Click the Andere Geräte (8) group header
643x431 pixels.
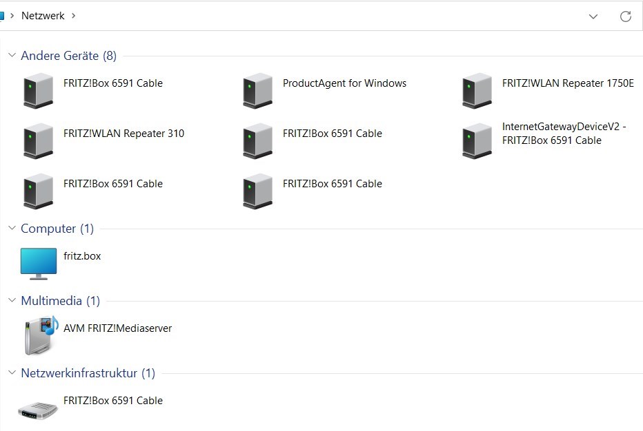69,56
